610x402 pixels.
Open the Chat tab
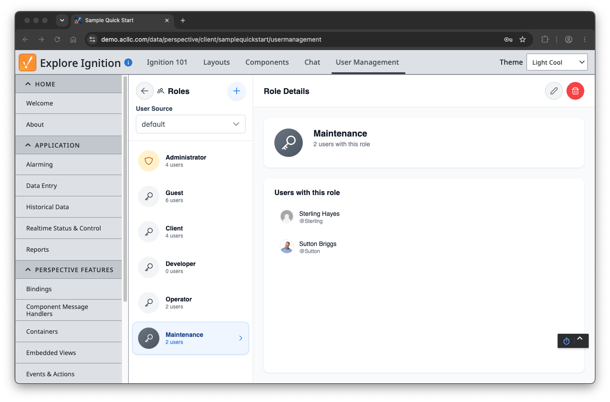(x=312, y=62)
